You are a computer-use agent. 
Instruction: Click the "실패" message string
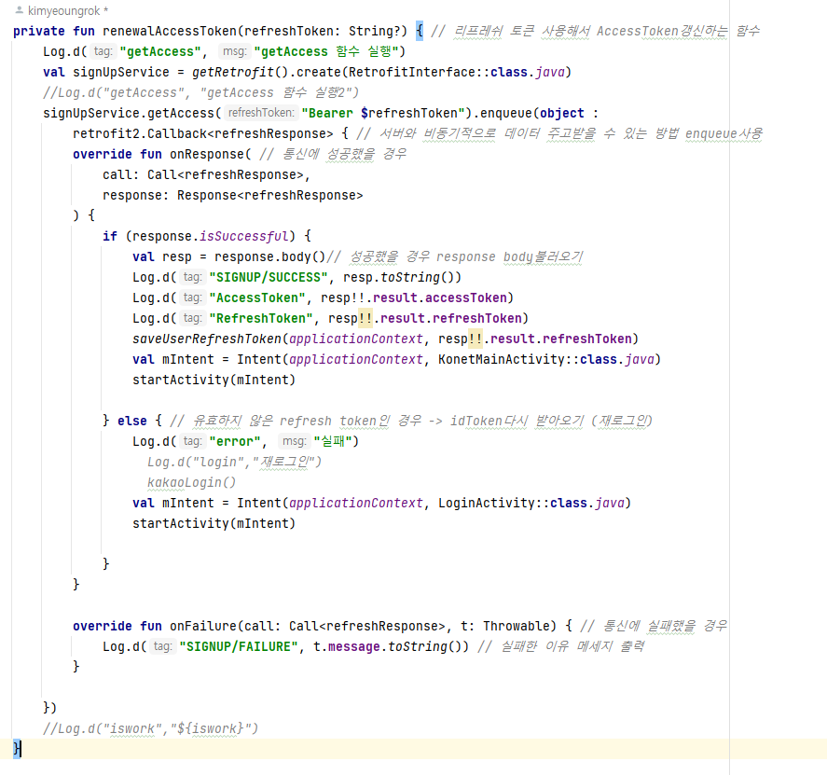[x=332, y=441]
